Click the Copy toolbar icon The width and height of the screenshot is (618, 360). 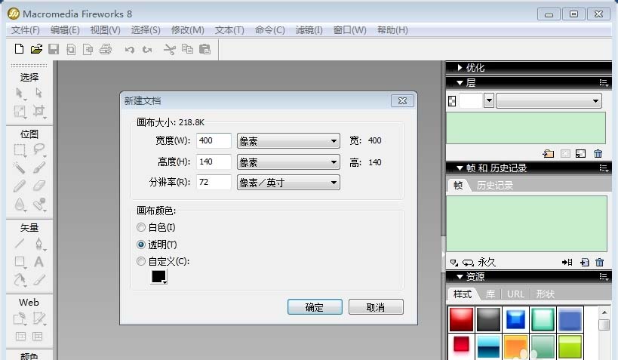187,49
